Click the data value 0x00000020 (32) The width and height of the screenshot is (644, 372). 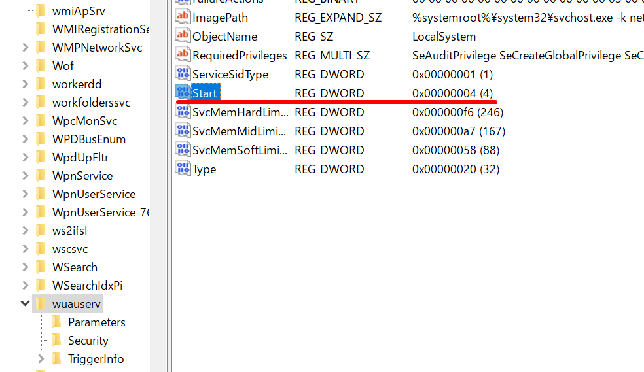pyautogui.click(x=456, y=169)
